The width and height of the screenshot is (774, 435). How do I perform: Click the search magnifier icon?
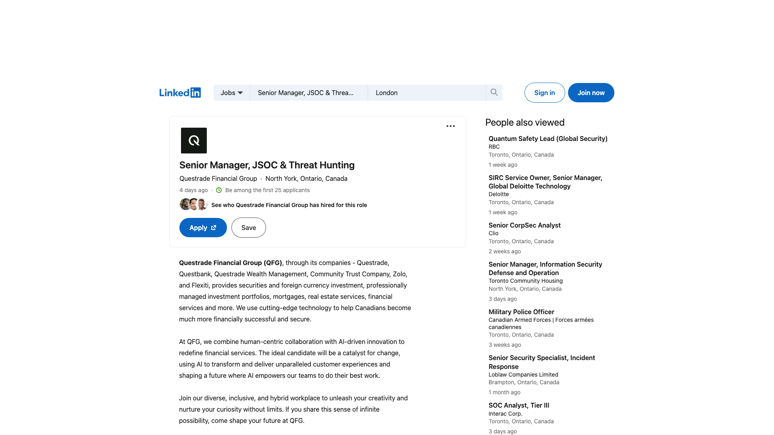(494, 93)
